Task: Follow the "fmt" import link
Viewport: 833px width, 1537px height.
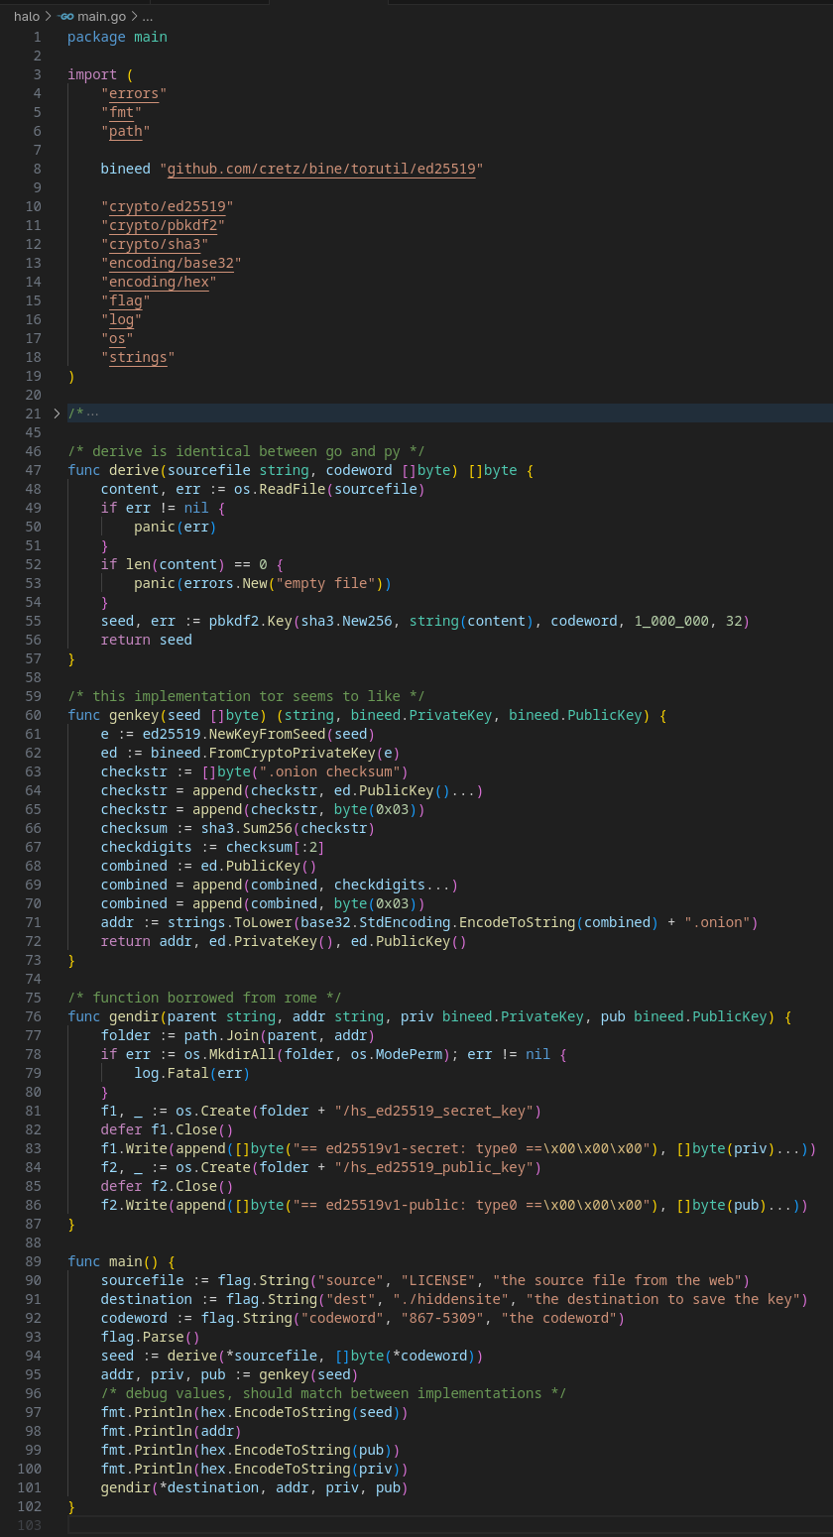Action: point(122,112)
